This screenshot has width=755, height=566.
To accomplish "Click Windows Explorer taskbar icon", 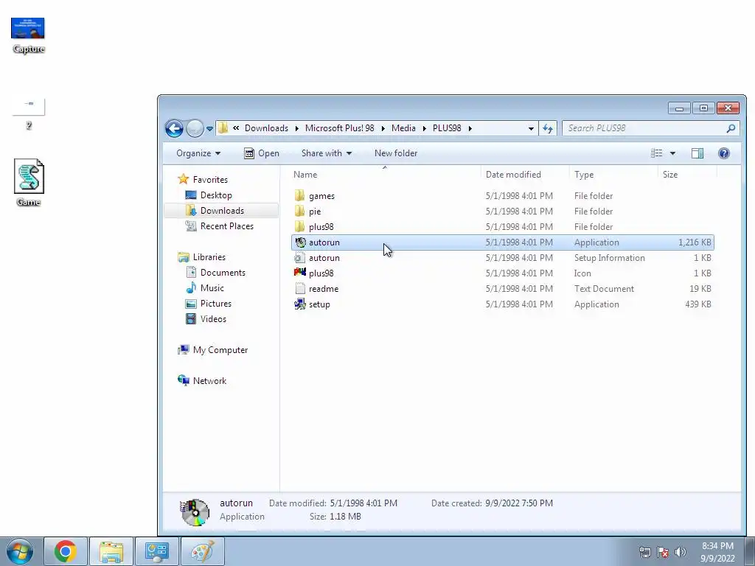I will 111,551.
